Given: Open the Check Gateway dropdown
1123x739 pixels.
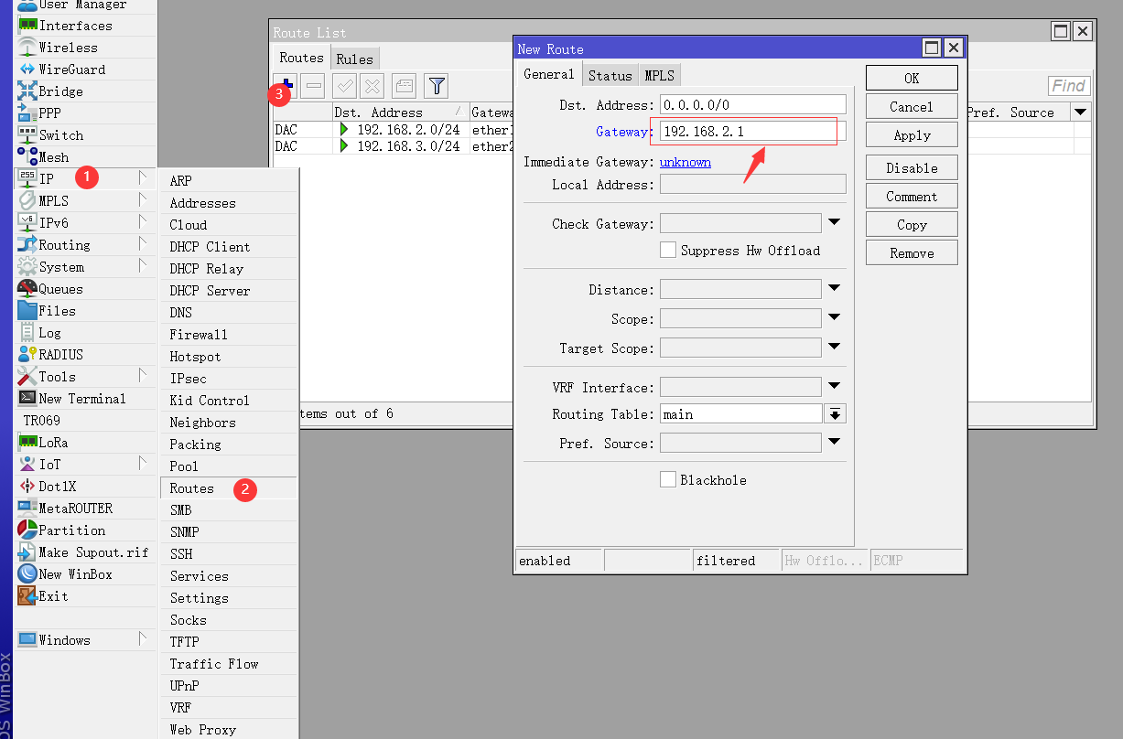Looking at the screenshot, I should coord(835,222).
